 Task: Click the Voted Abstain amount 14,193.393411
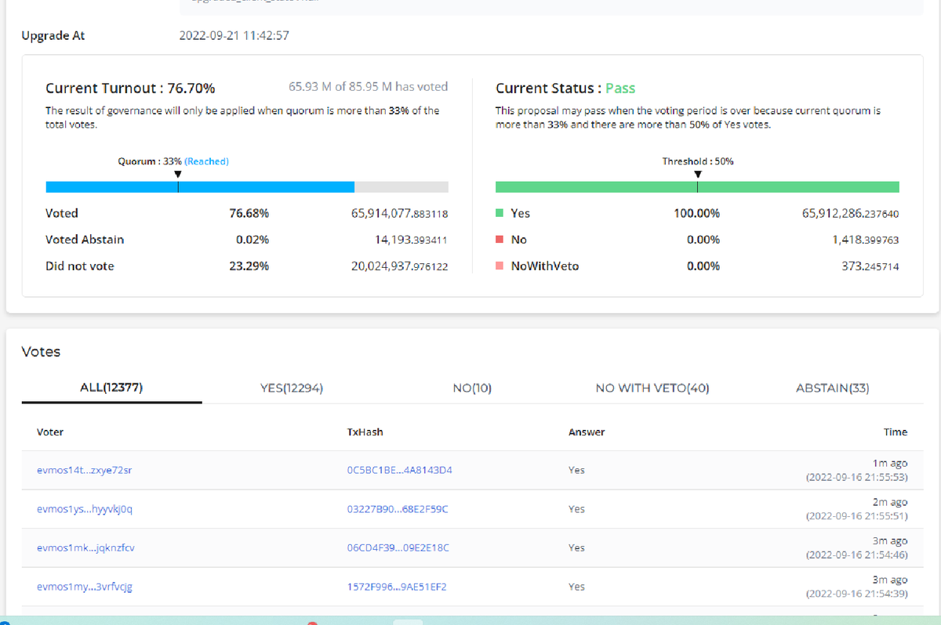[411, 240]
